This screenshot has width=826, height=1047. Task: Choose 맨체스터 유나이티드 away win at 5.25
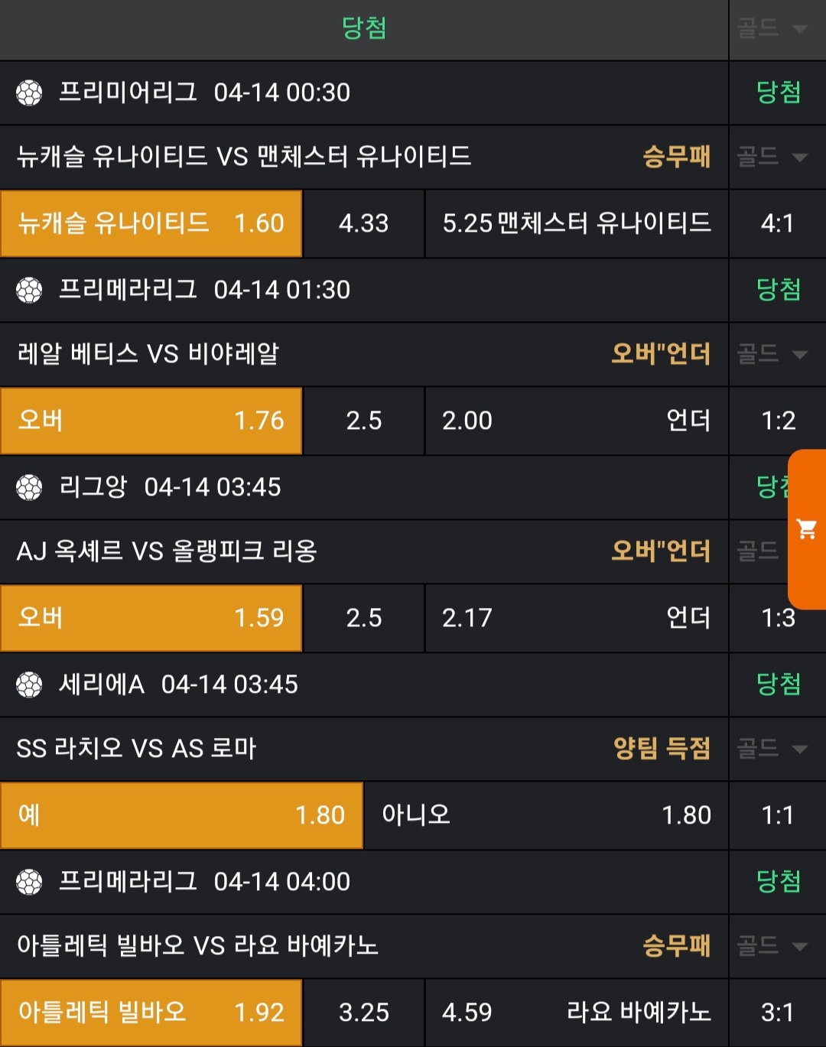click(x=576, y=223)
